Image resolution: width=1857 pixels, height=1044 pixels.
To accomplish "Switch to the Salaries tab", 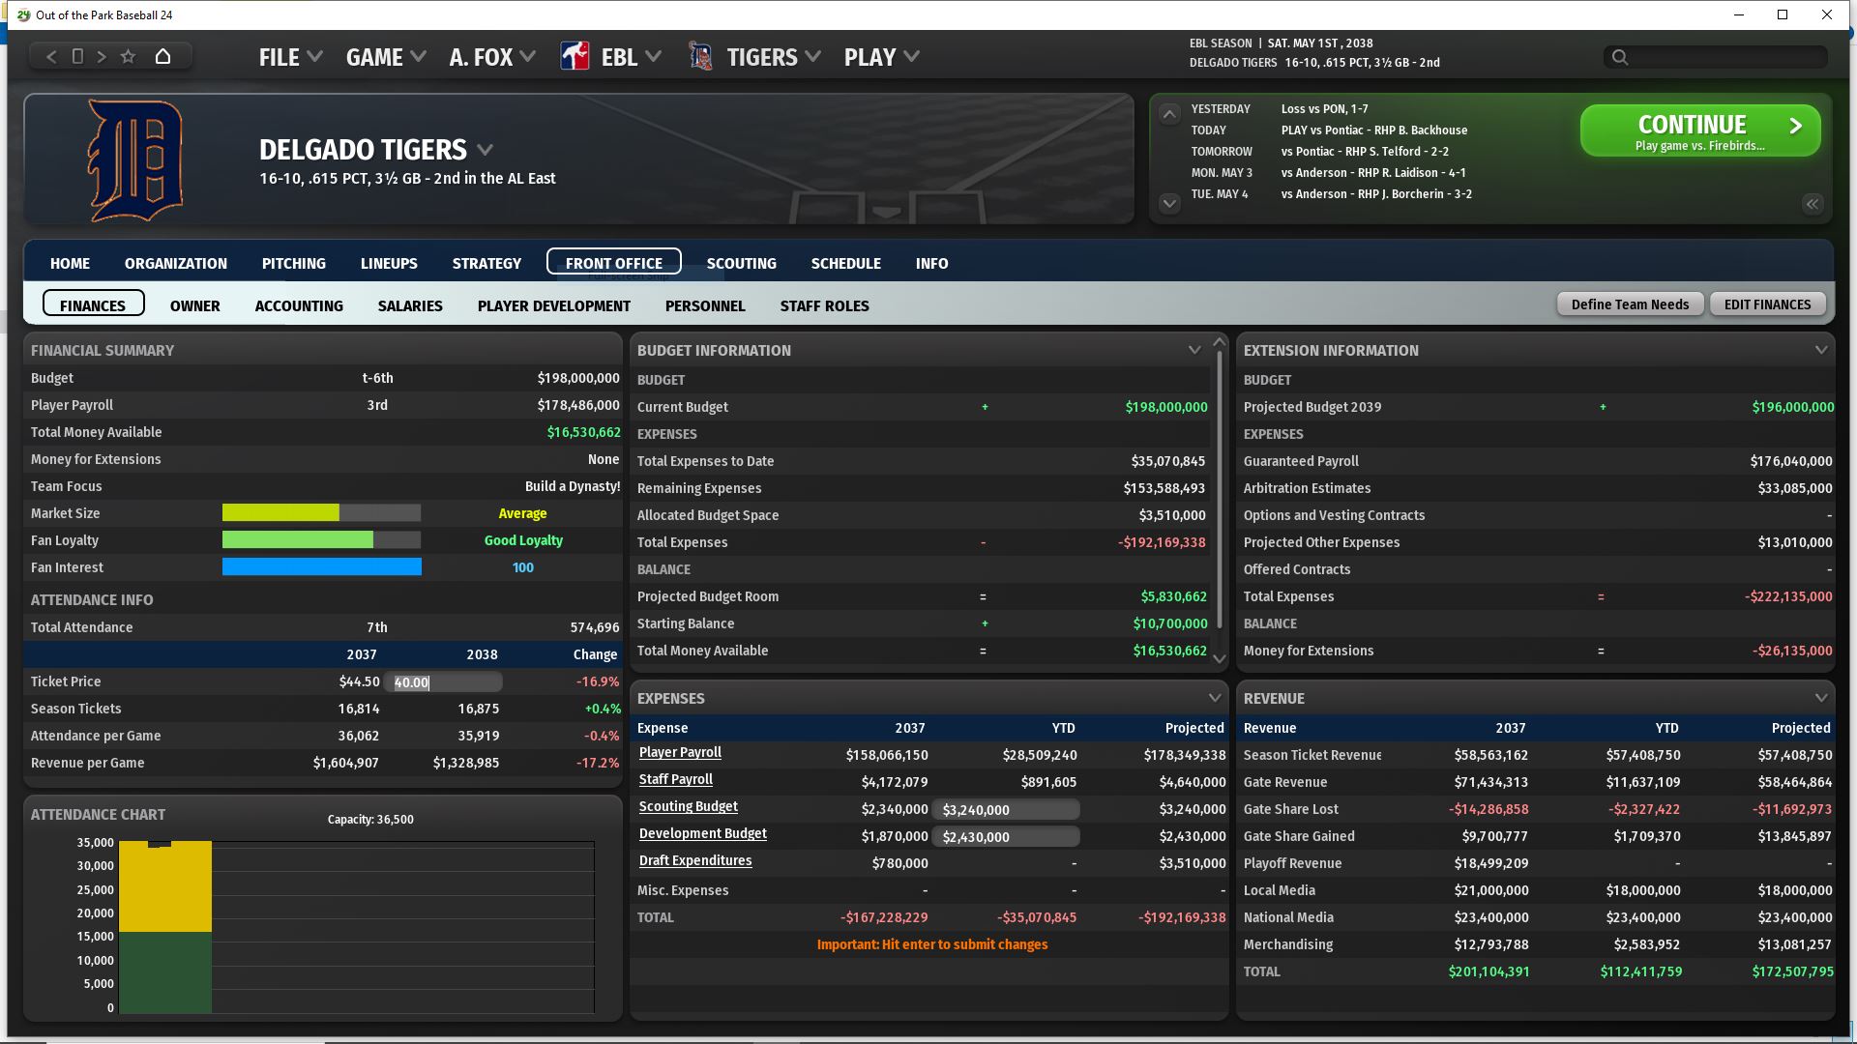I will 410,305.
